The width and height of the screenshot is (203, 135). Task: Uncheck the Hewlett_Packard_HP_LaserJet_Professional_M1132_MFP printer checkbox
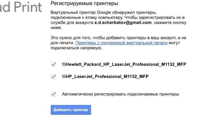[x=53, y=64]
